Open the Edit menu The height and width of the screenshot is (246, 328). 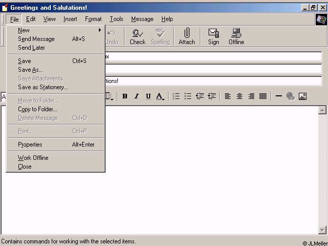[31, 19]
